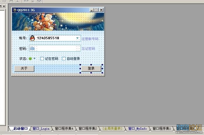The image size is (204, 135).
Task: Click the account number 1243585518 field
Action: coord(55,38)
